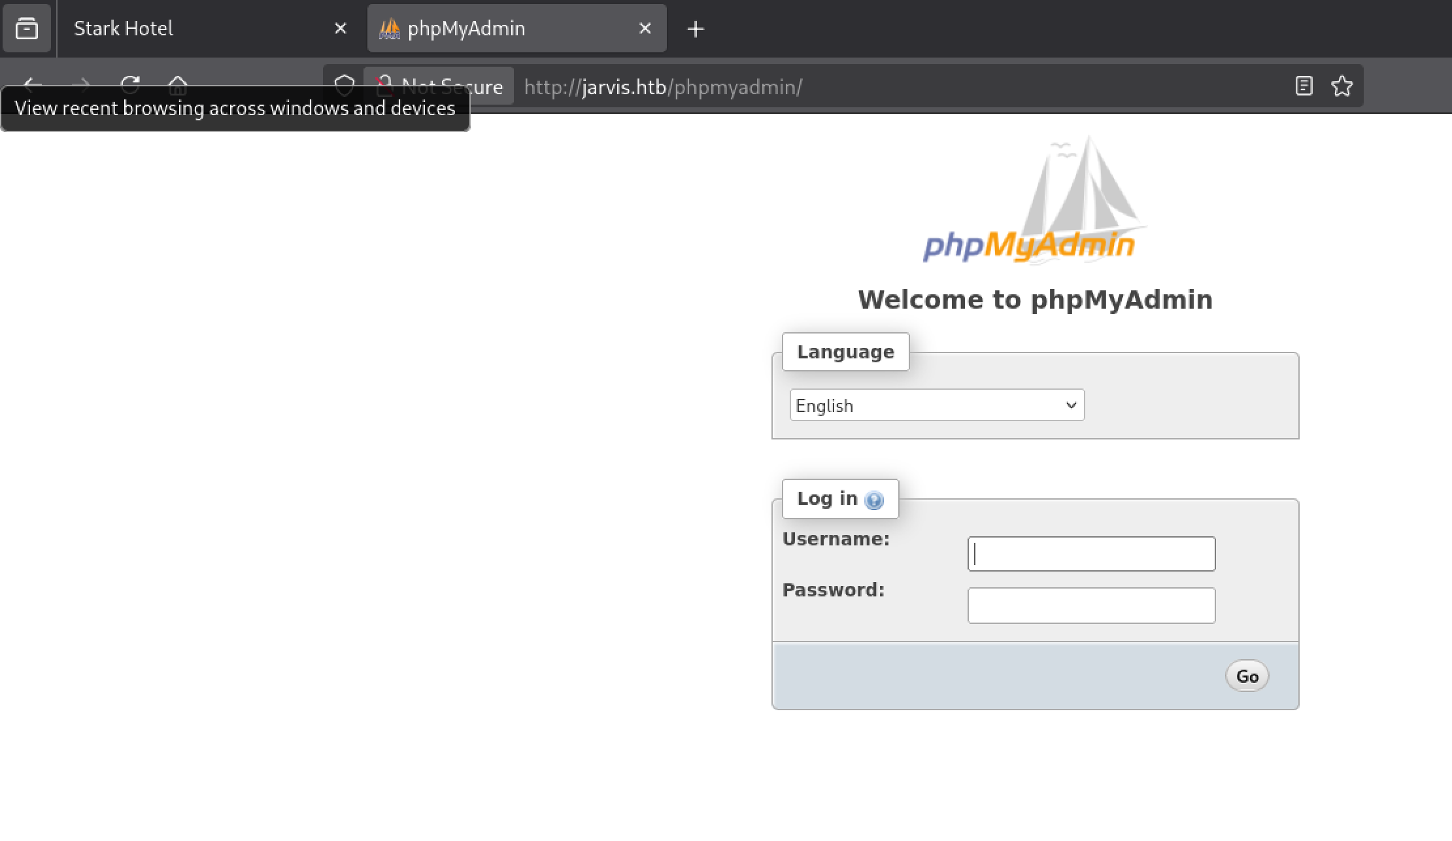
Task: Expand the English language dropdown
Action: (x=937, y=405)
